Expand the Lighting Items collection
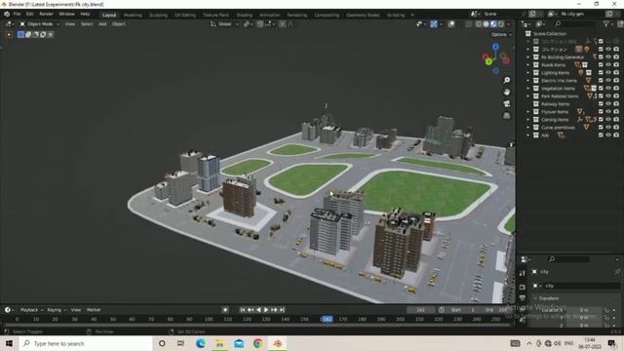 click(x=528, y=73)
